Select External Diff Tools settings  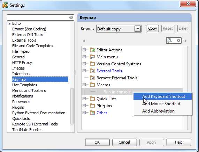[28, 35]
